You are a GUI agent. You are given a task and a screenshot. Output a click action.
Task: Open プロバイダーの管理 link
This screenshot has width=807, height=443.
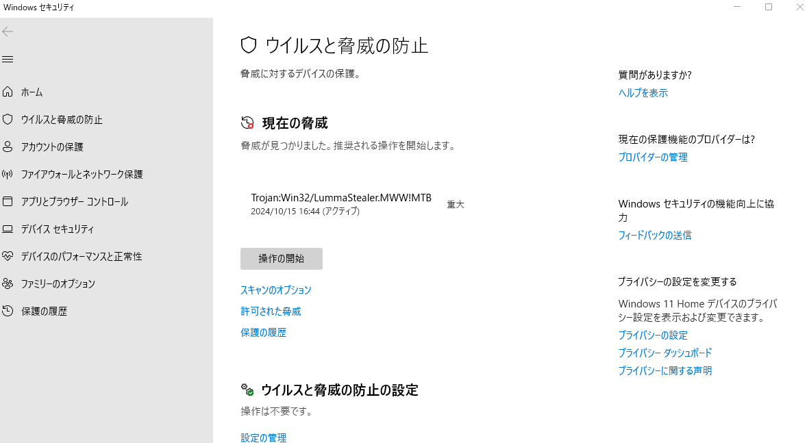(653, 157)
